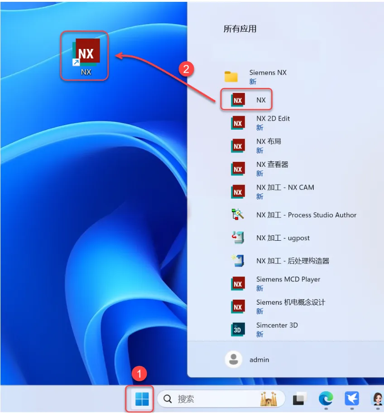Select the Siemens 机电概念设计 label

(x=291, y=302)
